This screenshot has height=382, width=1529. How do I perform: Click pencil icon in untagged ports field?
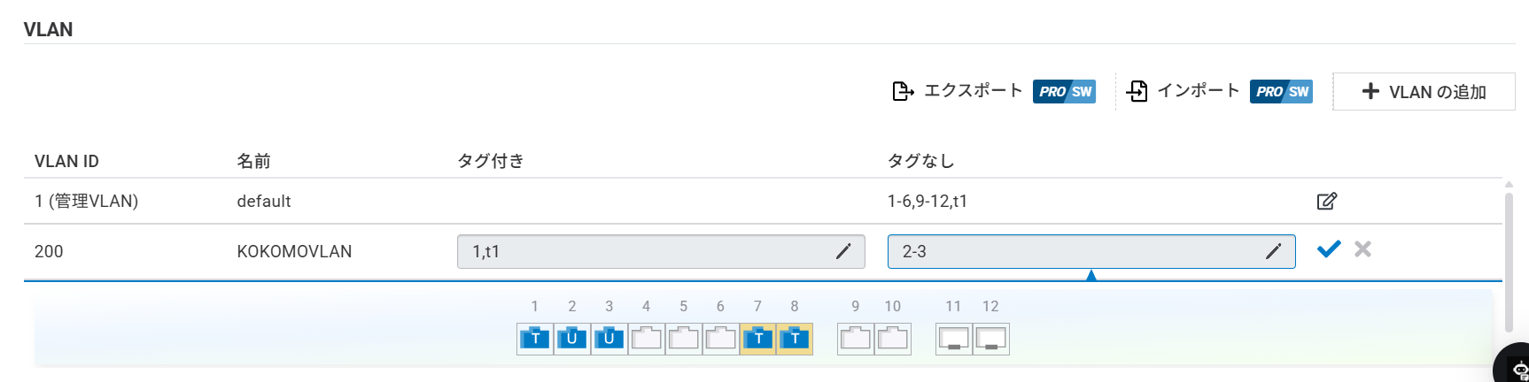click(x=1273, y=252)
